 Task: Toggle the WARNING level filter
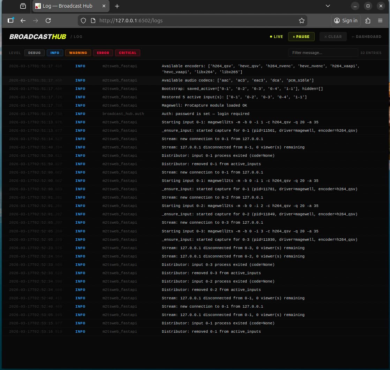78,53
